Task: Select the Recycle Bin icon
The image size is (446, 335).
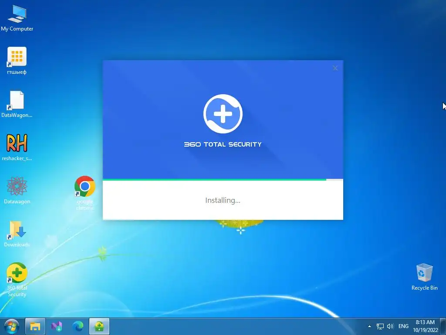Action: (424, 277)
